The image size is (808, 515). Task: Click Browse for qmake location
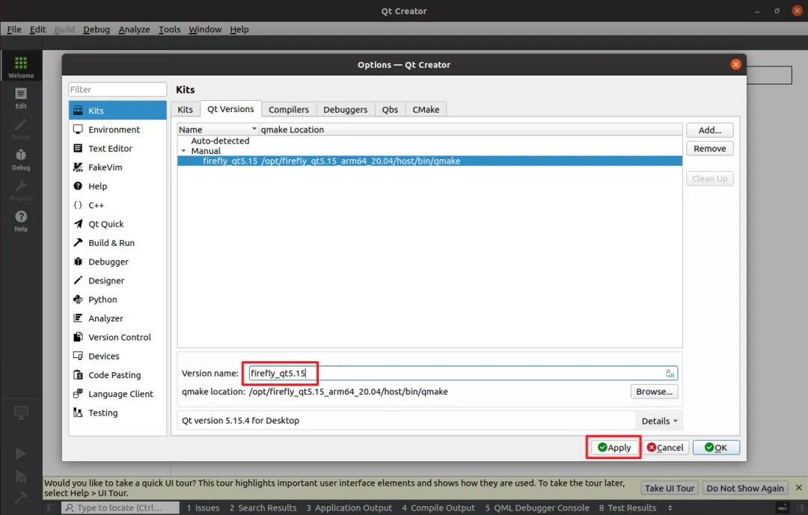pyautogui.click(x=654, y=392)
